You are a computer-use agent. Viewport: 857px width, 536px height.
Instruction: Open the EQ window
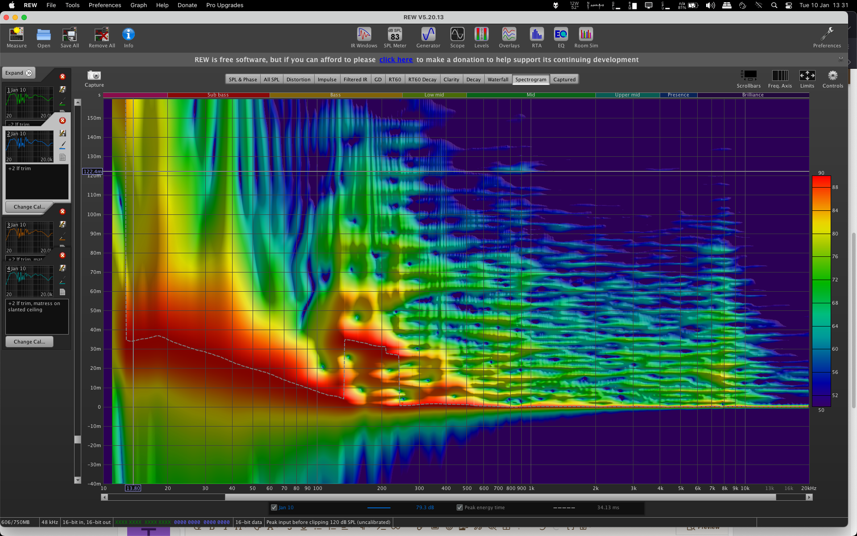[561, 38]
